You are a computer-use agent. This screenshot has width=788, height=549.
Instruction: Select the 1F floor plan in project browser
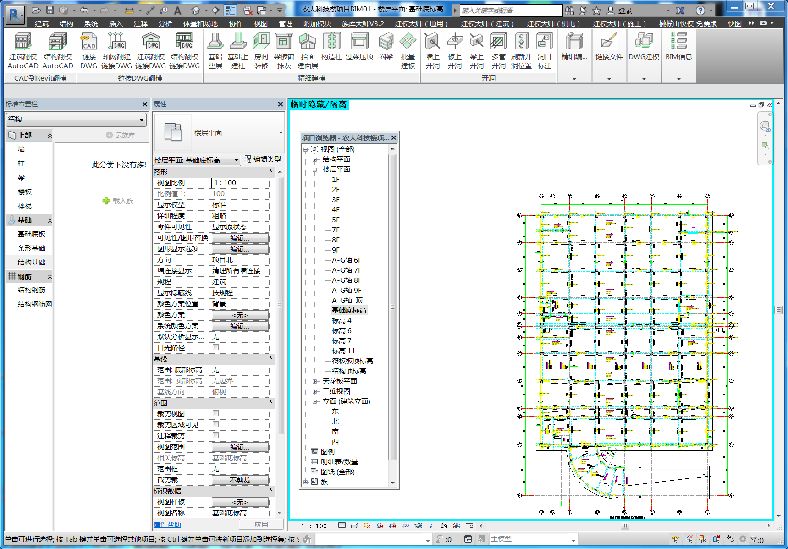tap(336, 180)
